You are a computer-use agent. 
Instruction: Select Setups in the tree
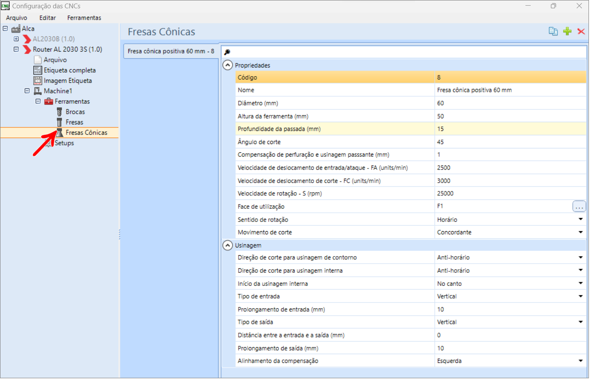(64, 143)
